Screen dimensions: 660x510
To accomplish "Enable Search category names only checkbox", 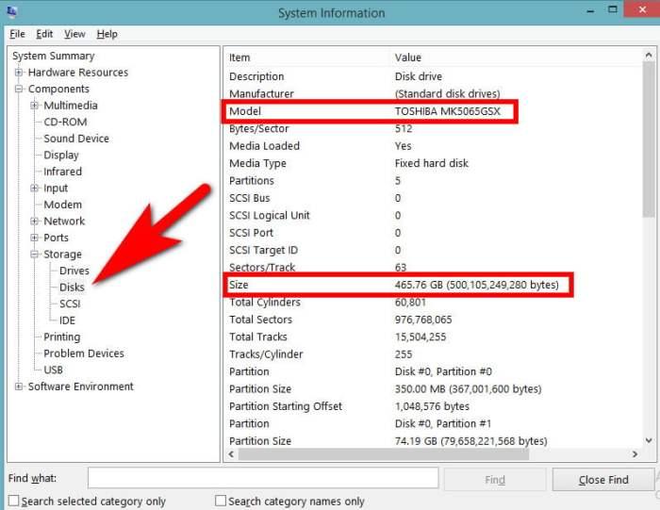I will click(221, 501).
